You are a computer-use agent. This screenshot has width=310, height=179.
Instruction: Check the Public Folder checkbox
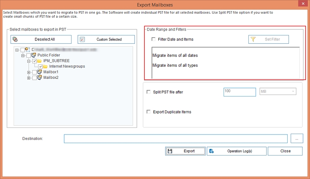29,55
